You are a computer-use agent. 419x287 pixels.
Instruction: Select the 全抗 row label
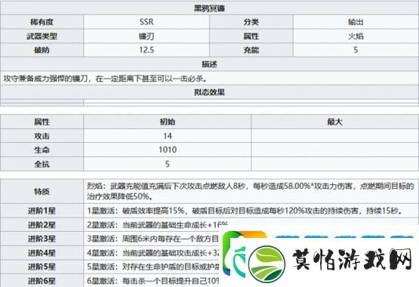coord(42,164)
